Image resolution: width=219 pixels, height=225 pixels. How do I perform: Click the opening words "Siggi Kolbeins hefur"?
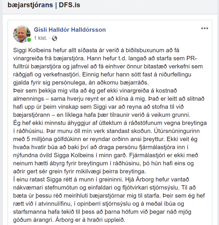click(x=36, y=50)
